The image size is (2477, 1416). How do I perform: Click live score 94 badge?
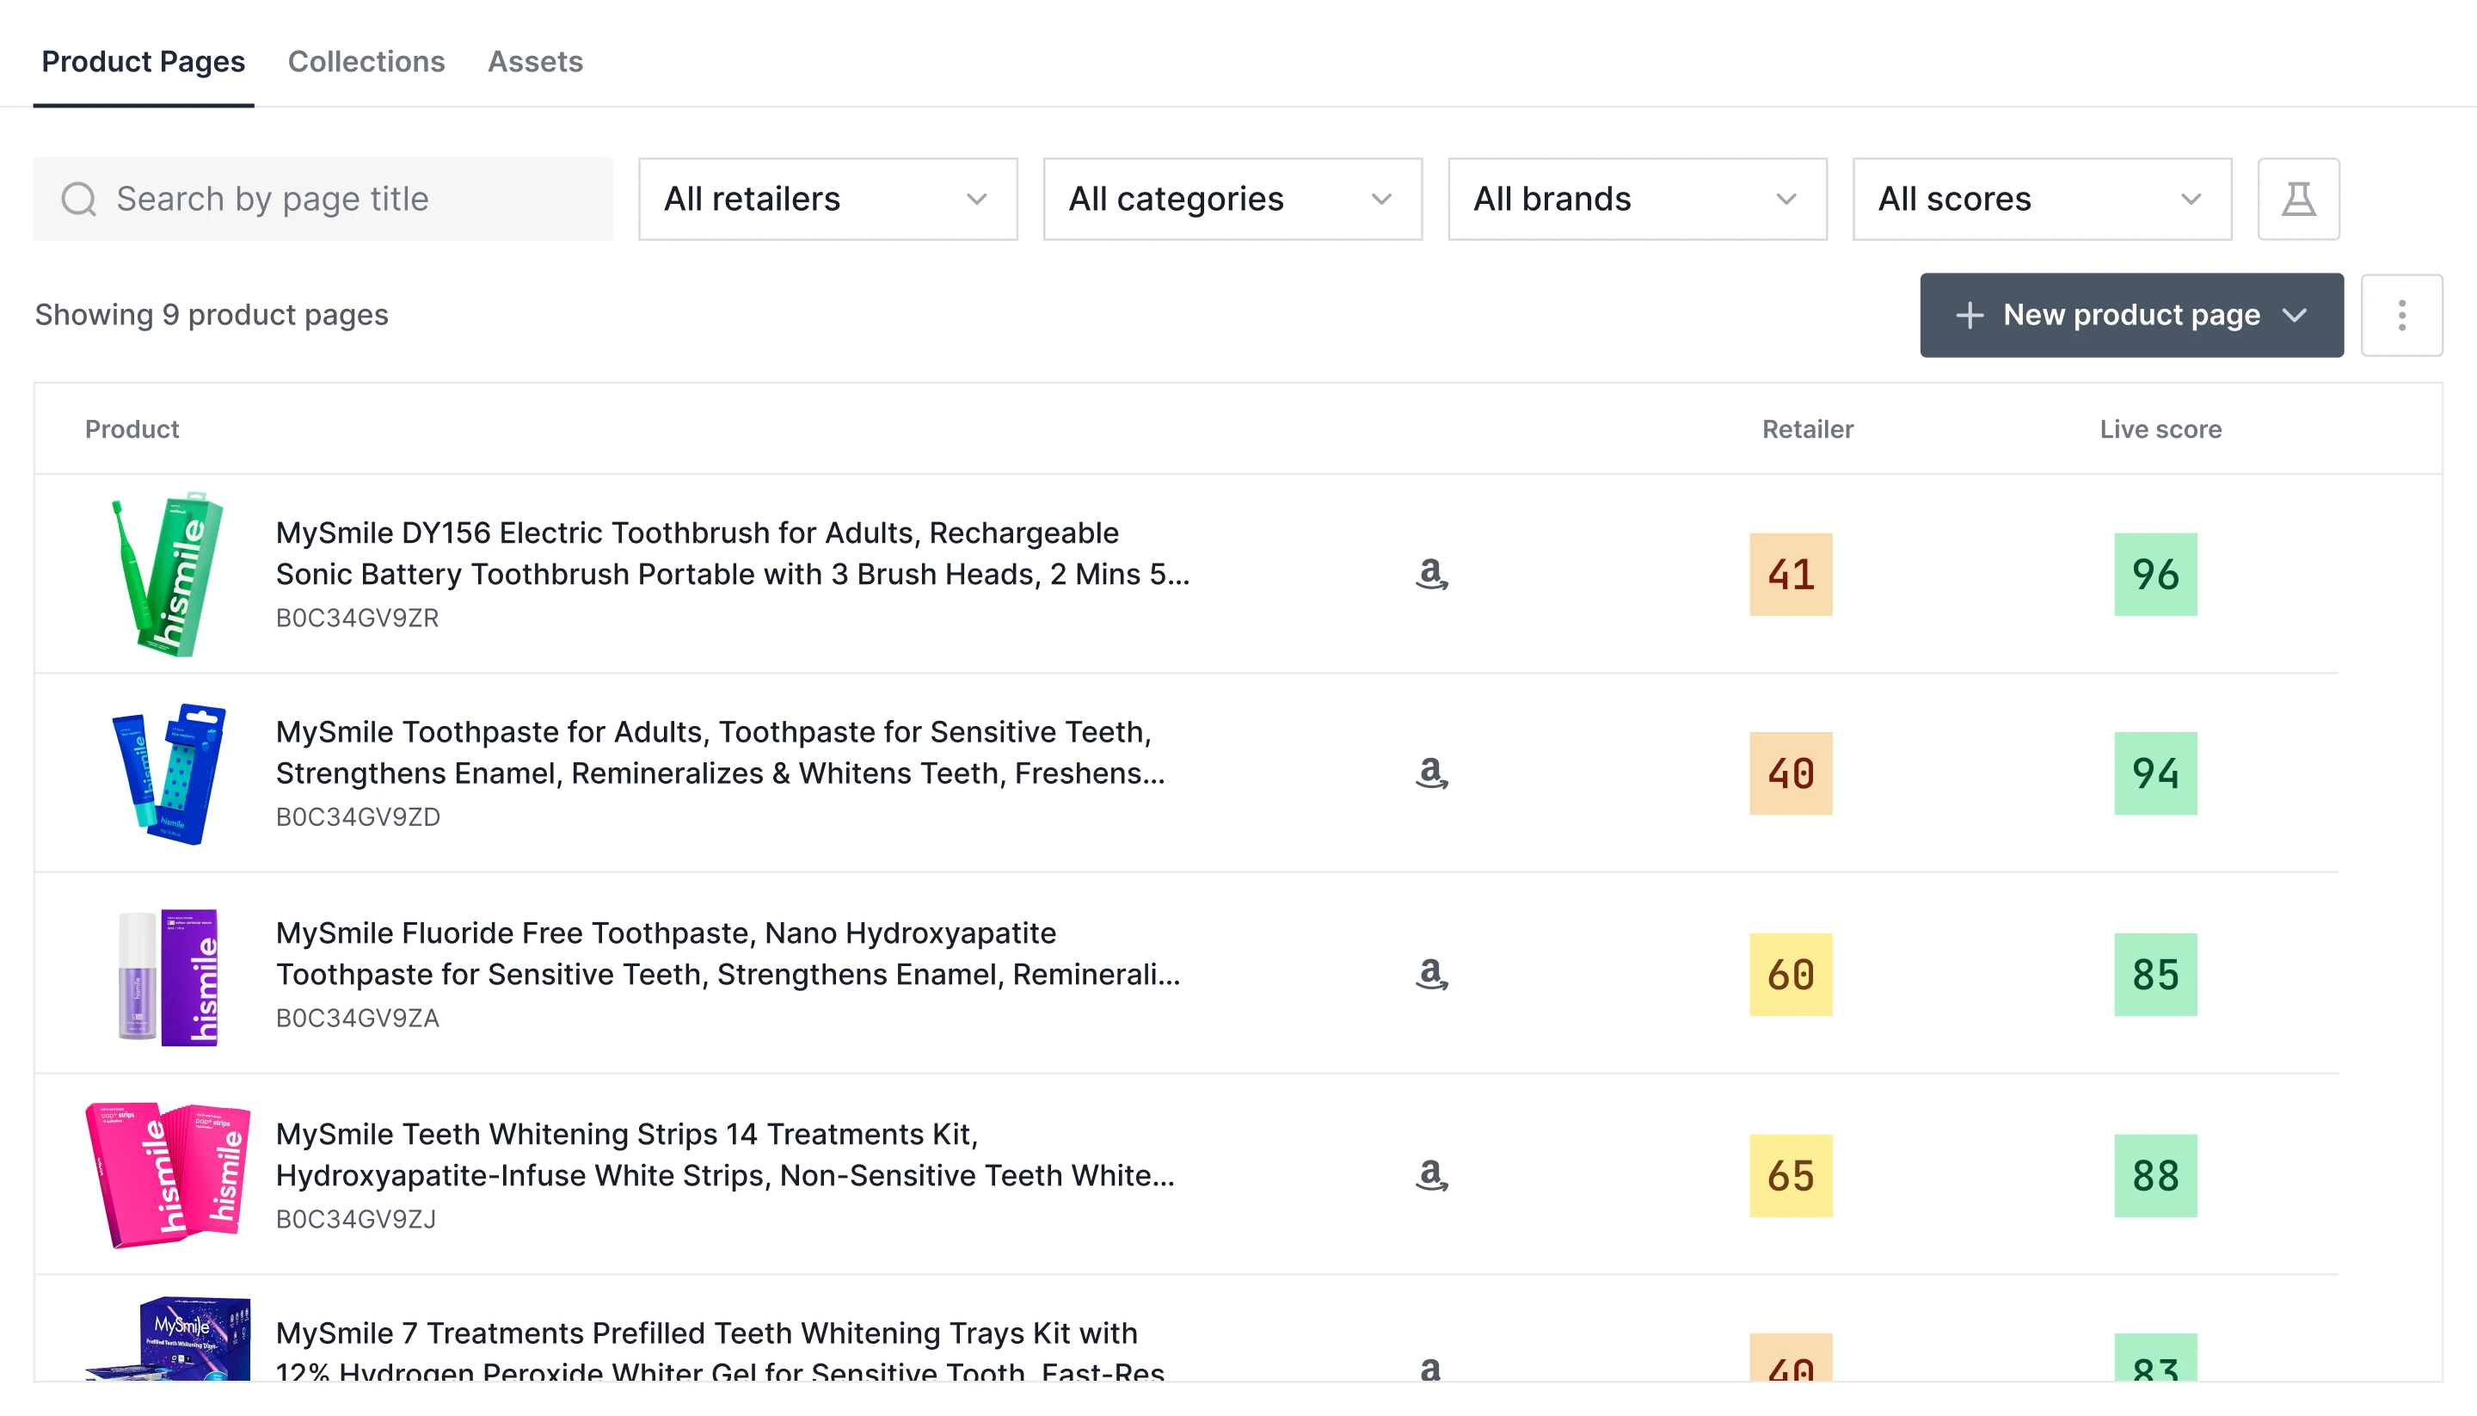click(2155, 773)
